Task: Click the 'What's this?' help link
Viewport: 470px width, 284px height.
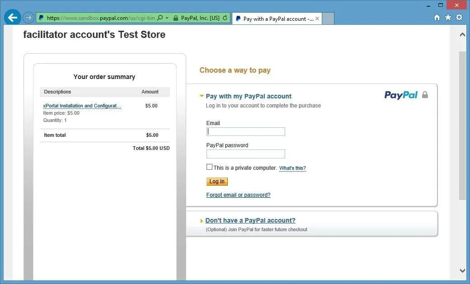Action: click(292, 168)
